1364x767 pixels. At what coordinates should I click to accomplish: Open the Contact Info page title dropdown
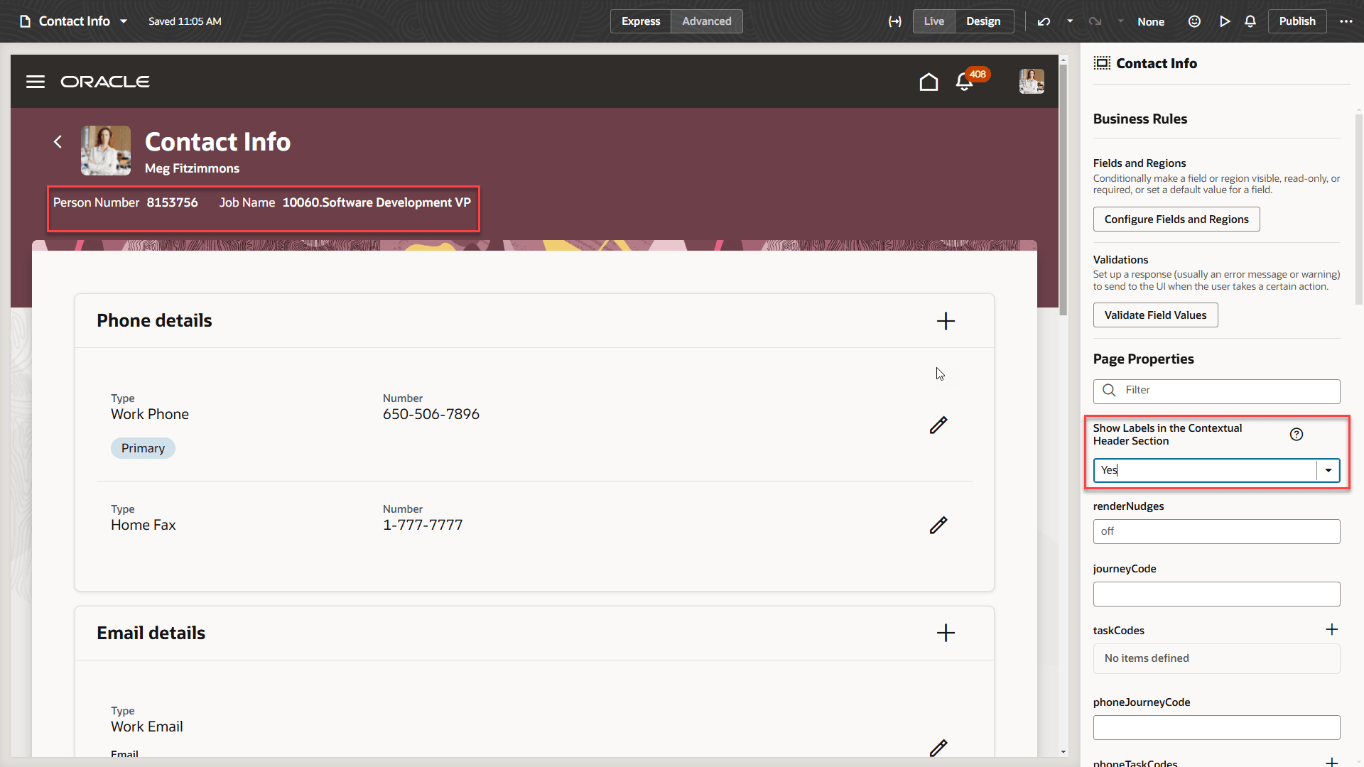124,21
